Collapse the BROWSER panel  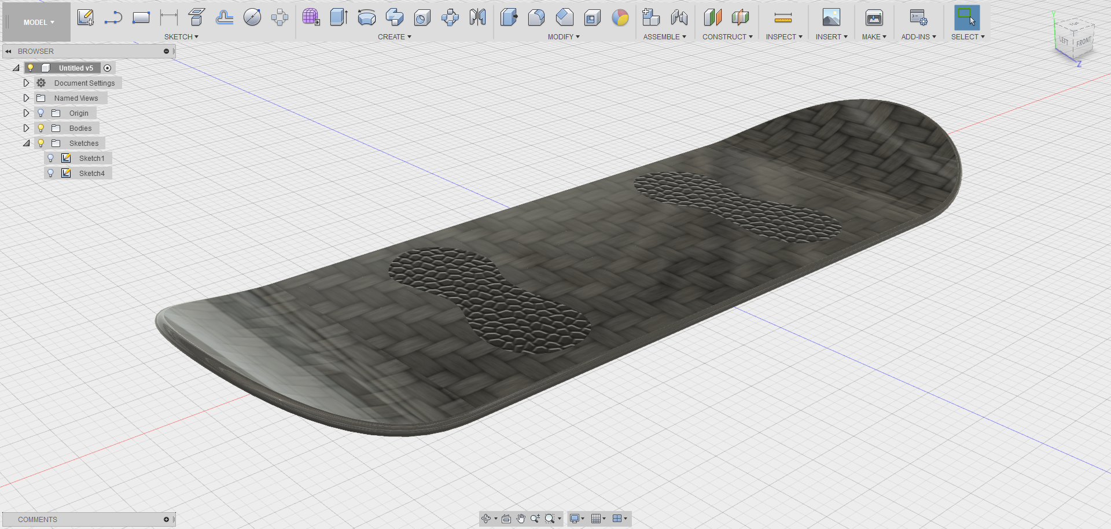[8, 51]
